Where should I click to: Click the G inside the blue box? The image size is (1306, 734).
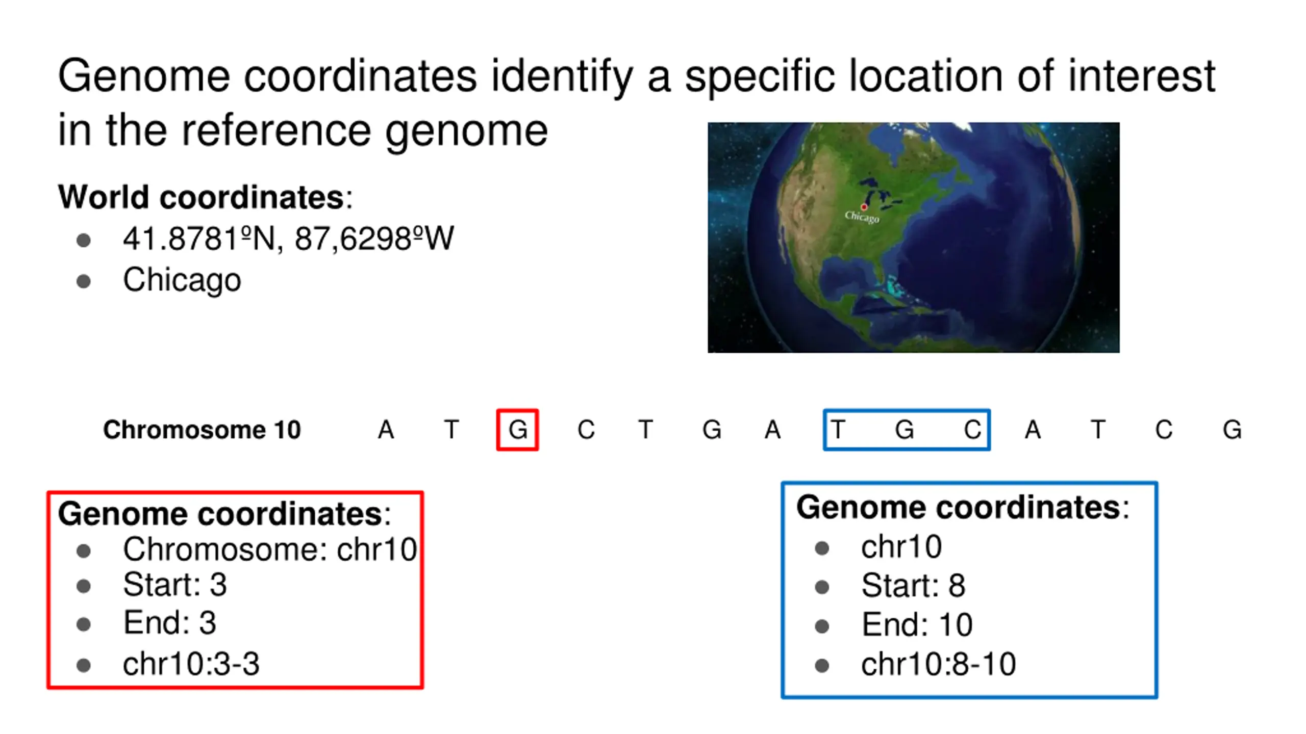(x=905, y=430)
